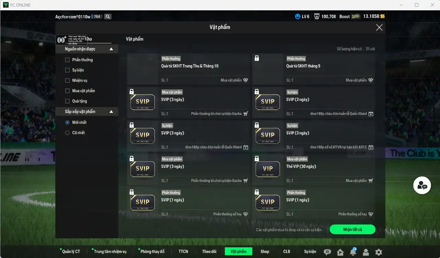The image size is (440, 258).
Task: Click the diamond icon on Quà từ SKHT tháng 9
Action: [371, 80]
